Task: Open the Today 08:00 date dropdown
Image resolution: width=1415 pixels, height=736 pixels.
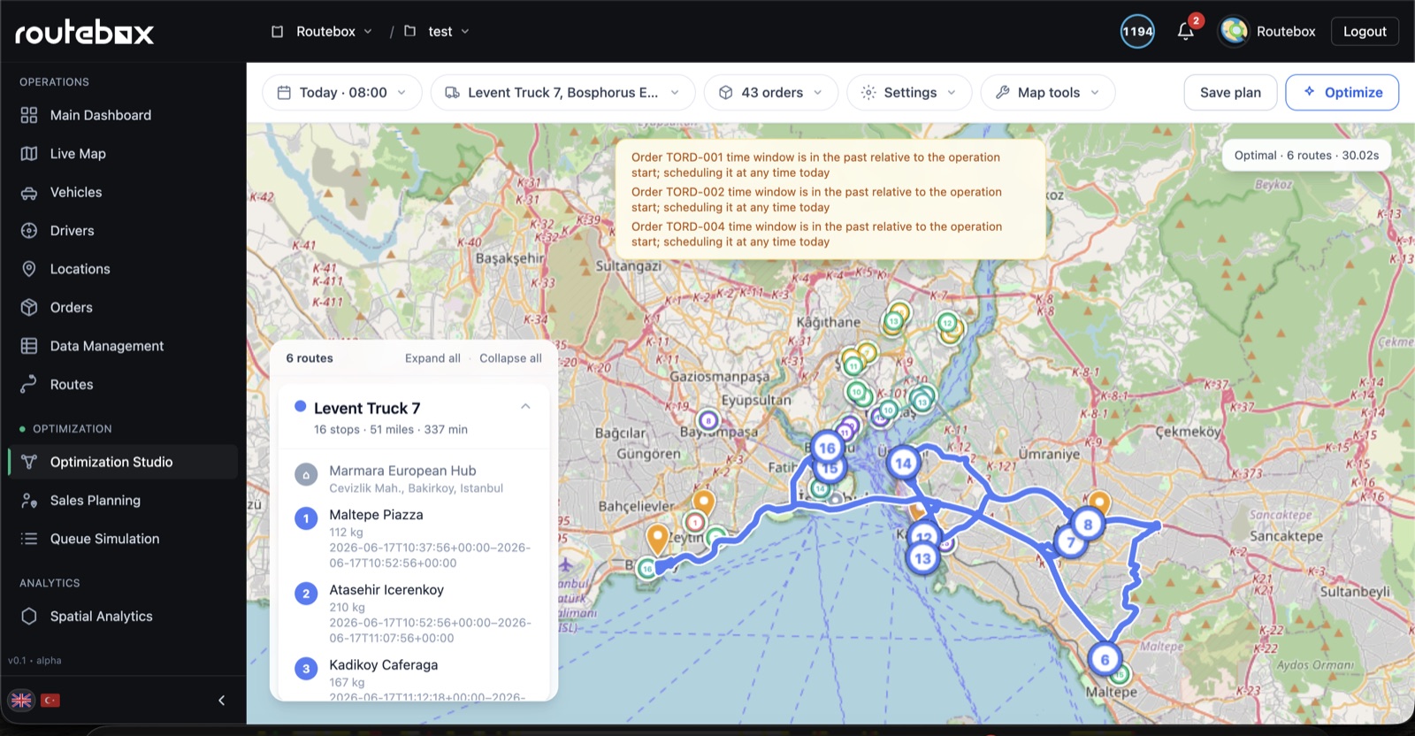Action: coord(342,93)
